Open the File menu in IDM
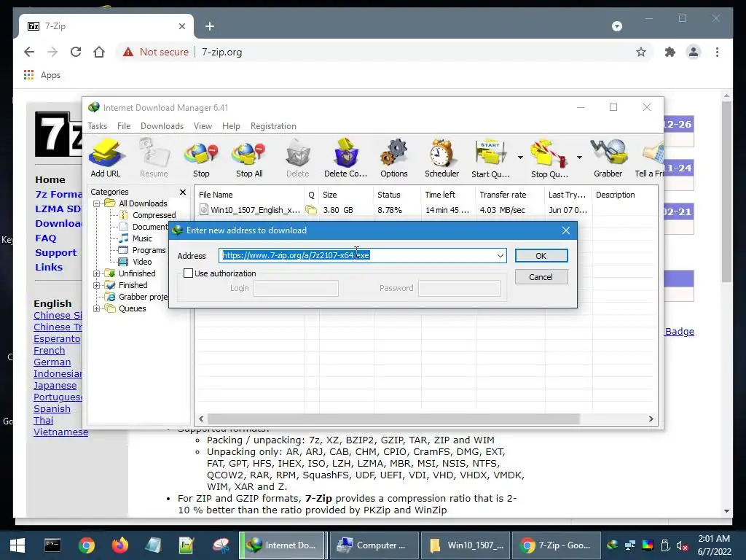 pos(124,126)
